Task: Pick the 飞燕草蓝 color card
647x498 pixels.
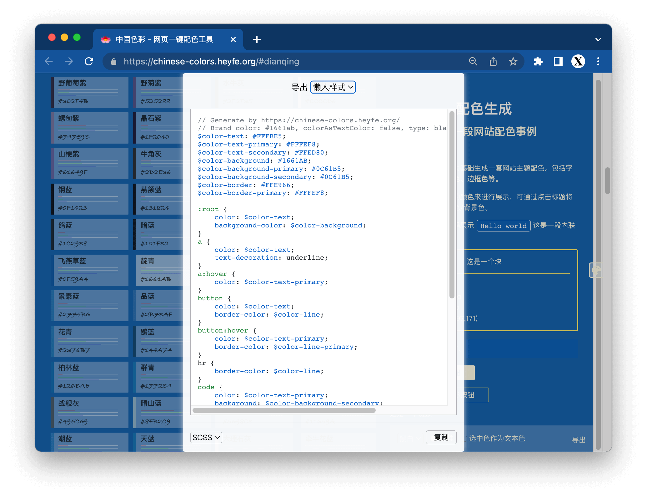Action: pyautogui.click(x=90, y=270)
